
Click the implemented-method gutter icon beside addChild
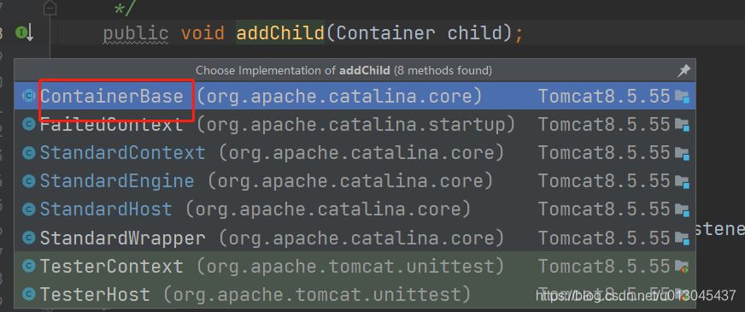tap(24, 33)
